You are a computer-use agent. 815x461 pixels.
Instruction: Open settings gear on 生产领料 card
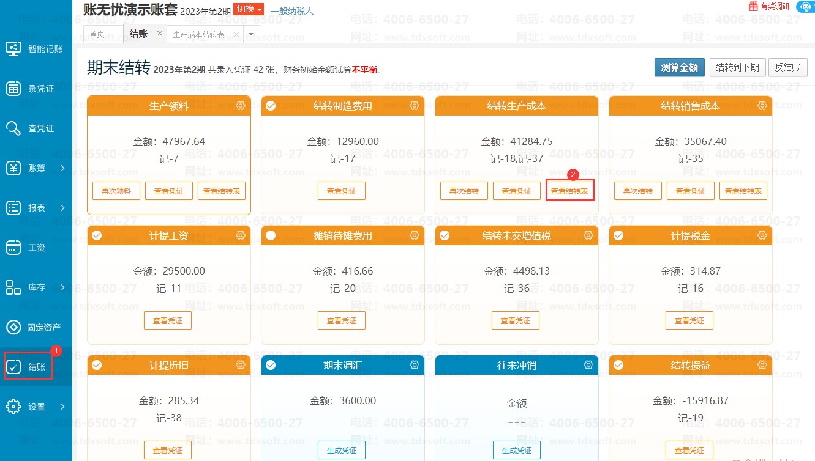point(241,106)
